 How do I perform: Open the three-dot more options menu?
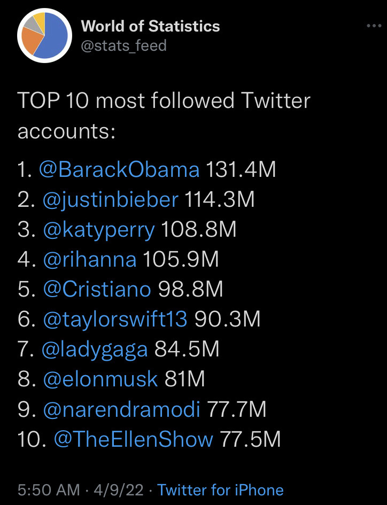tap(374, 26)
